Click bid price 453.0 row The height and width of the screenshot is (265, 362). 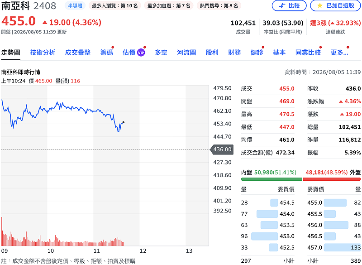[x=267, y=236]
